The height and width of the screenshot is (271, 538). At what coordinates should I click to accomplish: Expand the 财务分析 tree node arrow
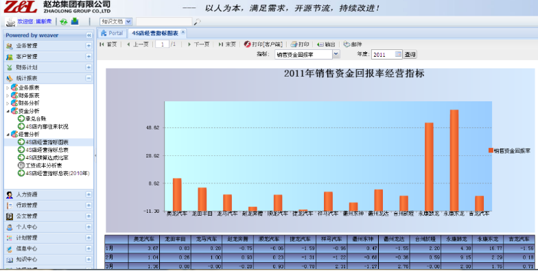click(x=8, y=103)
